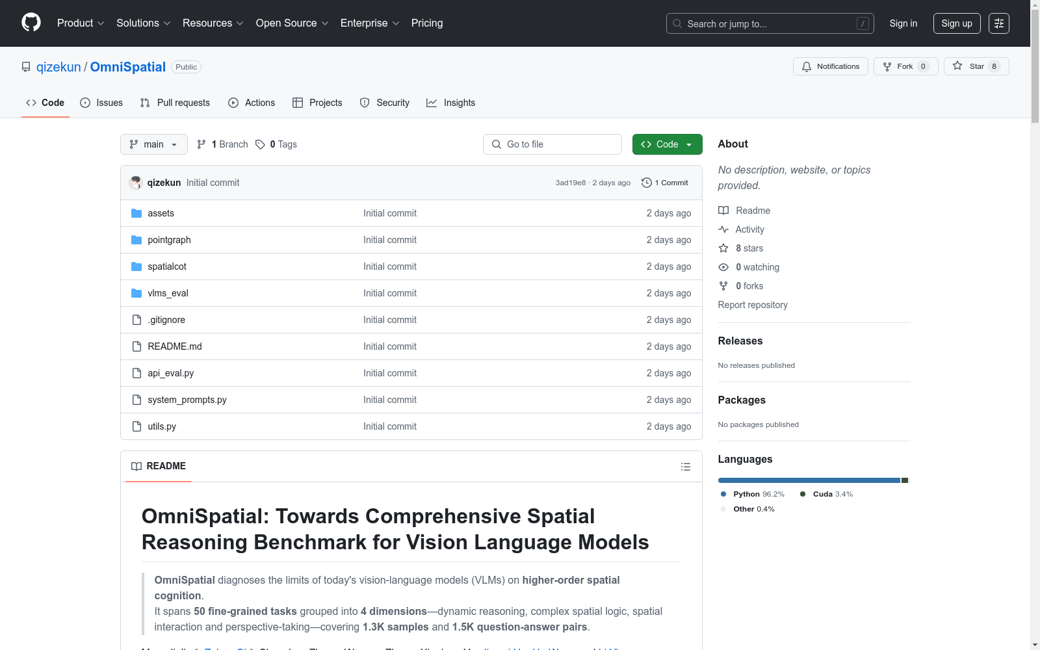Switch to the Insights tab
The height and width of the screenshot is (650, 1040).
(x=450, y=103)
